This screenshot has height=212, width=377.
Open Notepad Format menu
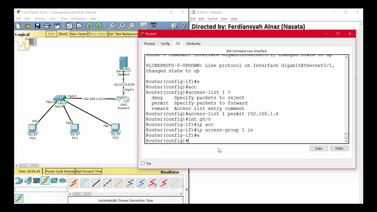click(x=212, y=19)
